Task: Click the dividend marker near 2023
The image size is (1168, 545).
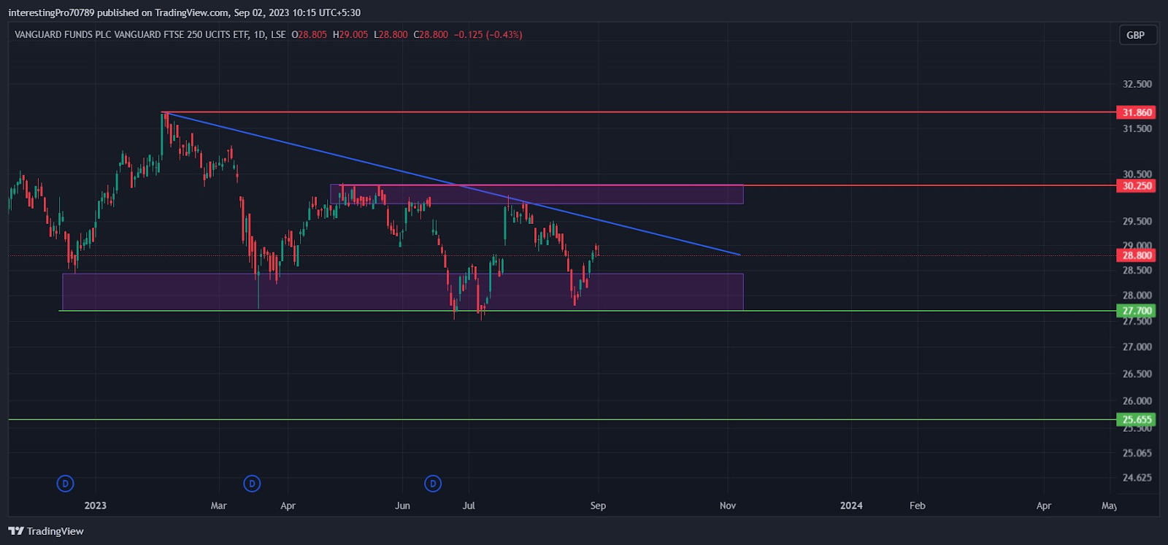Action: click(66, 483)
